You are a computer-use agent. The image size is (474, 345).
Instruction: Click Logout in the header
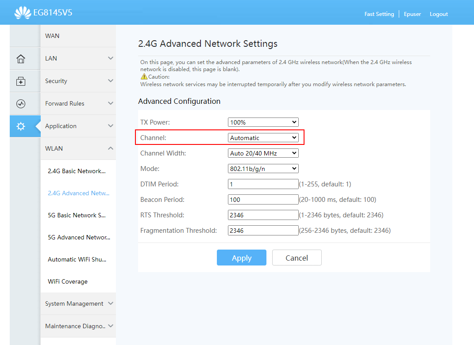click(439, 14)
